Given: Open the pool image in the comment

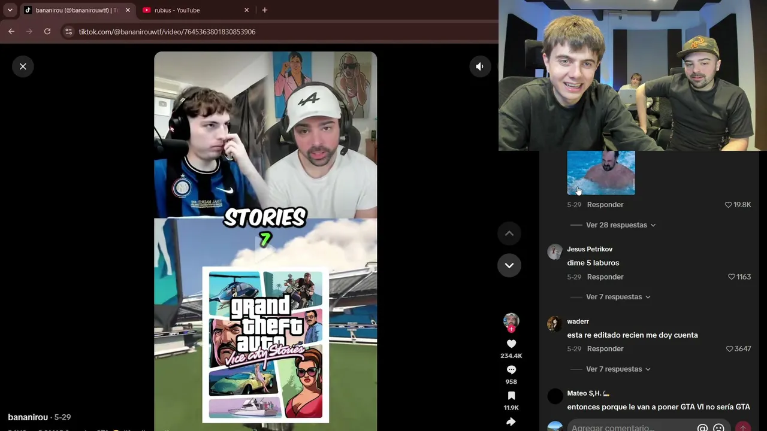Looking at the screenshot, I should [601, 173].
